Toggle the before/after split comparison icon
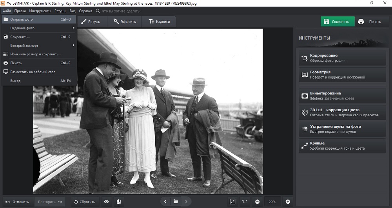The height and width of the screenshot is (208, 392). point(119,202)
